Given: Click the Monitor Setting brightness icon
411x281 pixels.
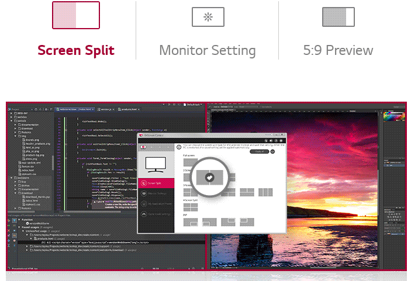Looking at the screenshot, I should click(x=208, y=17).
